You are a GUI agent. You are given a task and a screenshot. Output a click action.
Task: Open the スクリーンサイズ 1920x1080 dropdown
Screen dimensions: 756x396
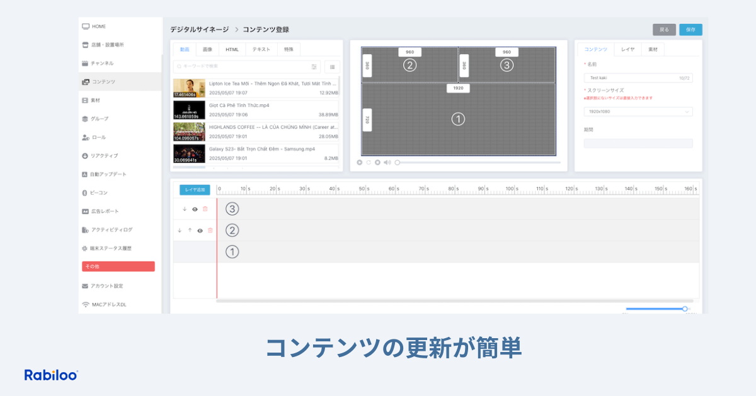point(638,111)
